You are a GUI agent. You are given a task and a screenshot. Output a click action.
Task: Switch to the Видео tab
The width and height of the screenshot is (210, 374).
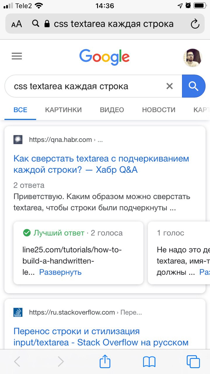click(112, 110)
